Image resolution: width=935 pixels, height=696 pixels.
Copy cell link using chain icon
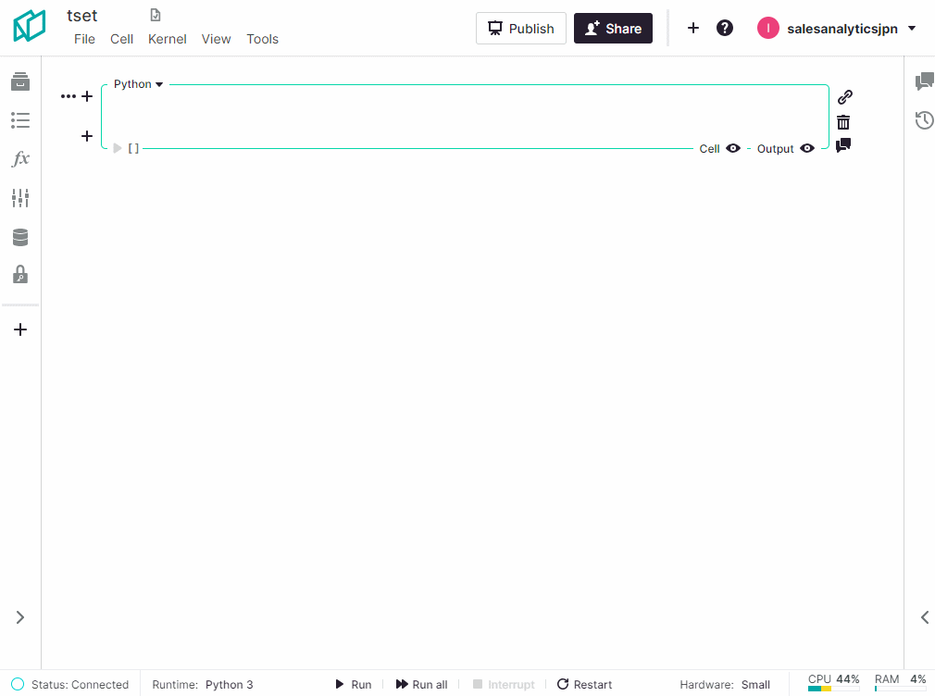point(844,97)
